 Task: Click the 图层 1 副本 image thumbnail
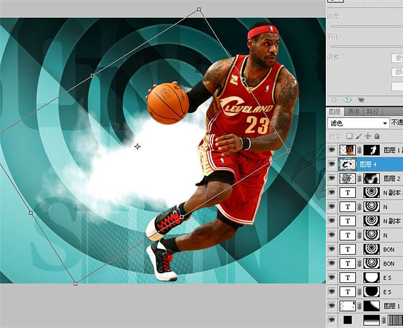347,150
